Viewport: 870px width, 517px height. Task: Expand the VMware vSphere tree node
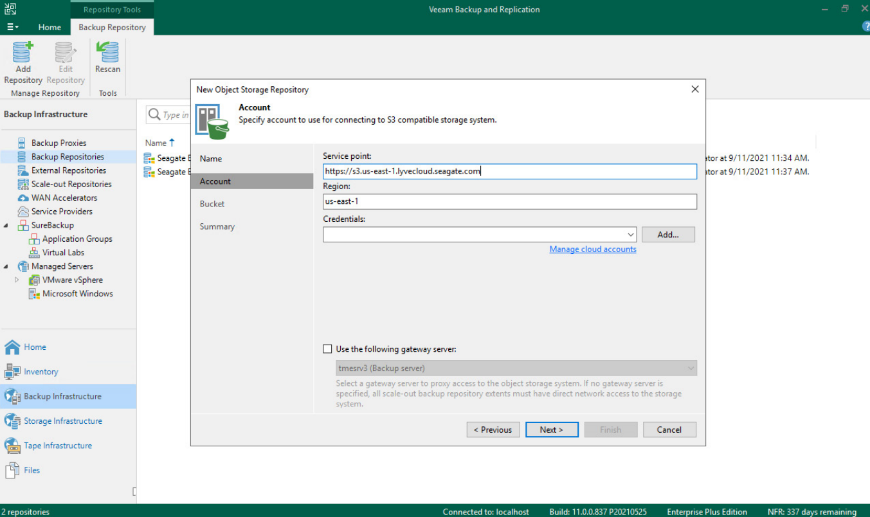[17, 280]
